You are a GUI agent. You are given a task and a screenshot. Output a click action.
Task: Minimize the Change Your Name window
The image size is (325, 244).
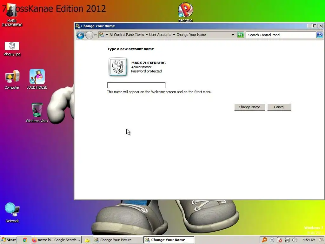click(x=309, y=26)
